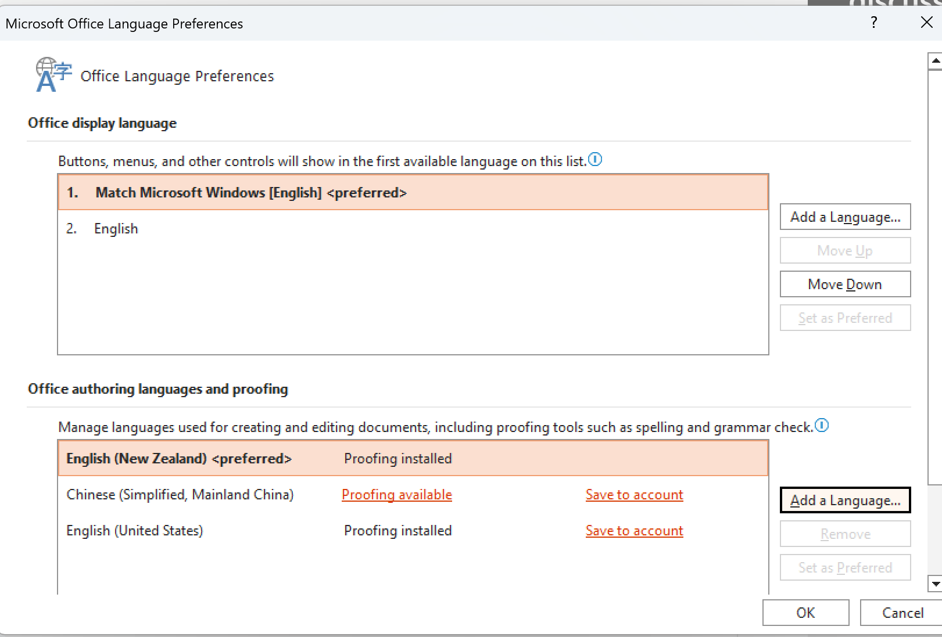Cancel the language preferences dialog
The height and width of the screenshot is (637, 942).
pos(902,613)
